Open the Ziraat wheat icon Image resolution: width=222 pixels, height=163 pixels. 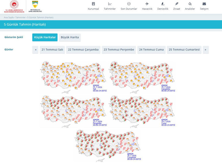177,4
